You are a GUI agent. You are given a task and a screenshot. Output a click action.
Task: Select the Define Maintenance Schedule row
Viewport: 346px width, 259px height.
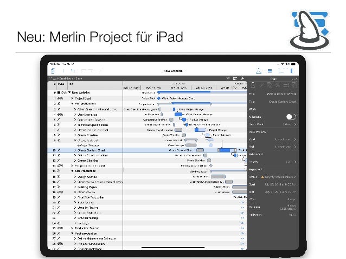click(85, 238)
